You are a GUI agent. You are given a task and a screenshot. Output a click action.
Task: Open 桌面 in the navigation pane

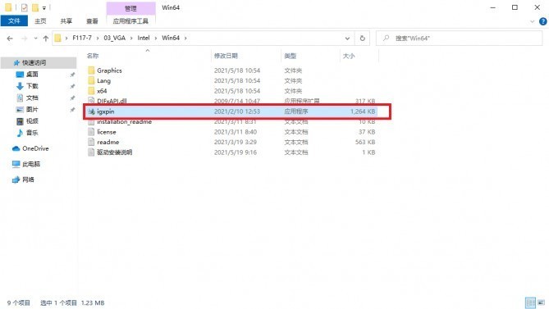pyautogui.click(x=32, y=75)
